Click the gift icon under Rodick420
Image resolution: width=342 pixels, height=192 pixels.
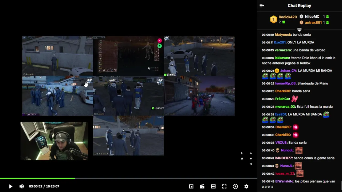[x=284, y=22]
